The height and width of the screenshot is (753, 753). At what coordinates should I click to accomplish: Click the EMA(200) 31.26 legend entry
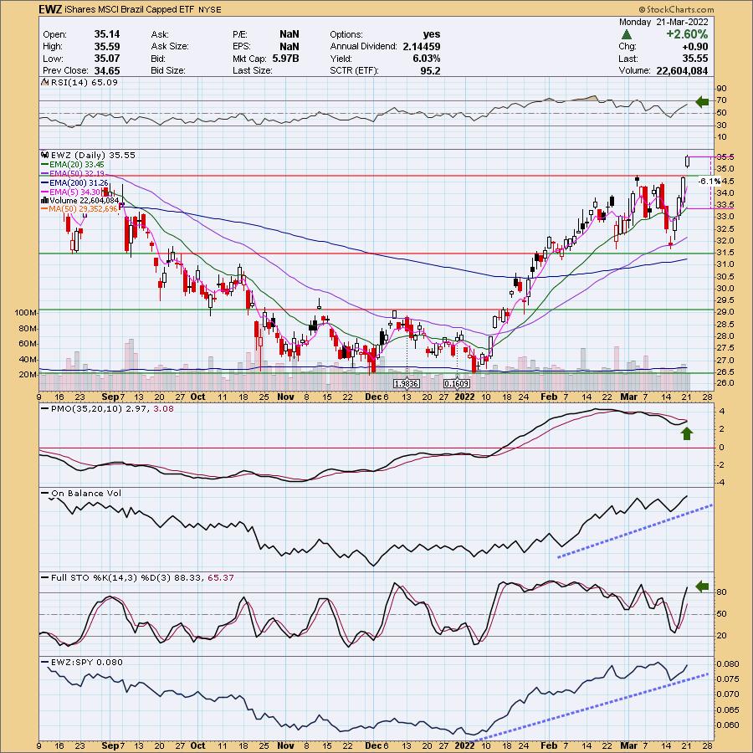click(79, 182)
